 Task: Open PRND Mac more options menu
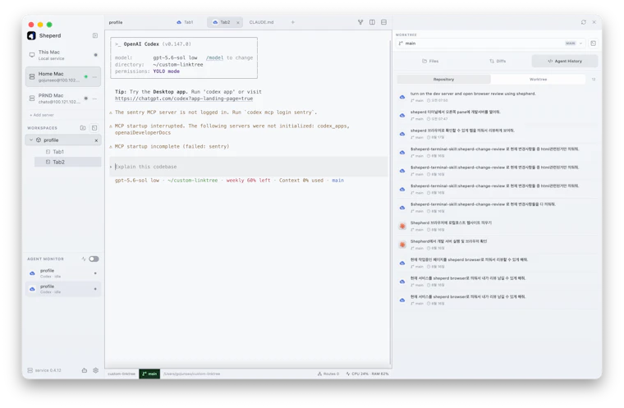coord(94,99)
